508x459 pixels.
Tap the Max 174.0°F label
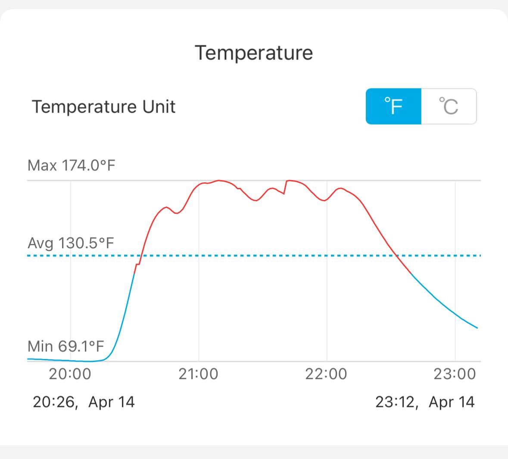[x=72, y=165]
